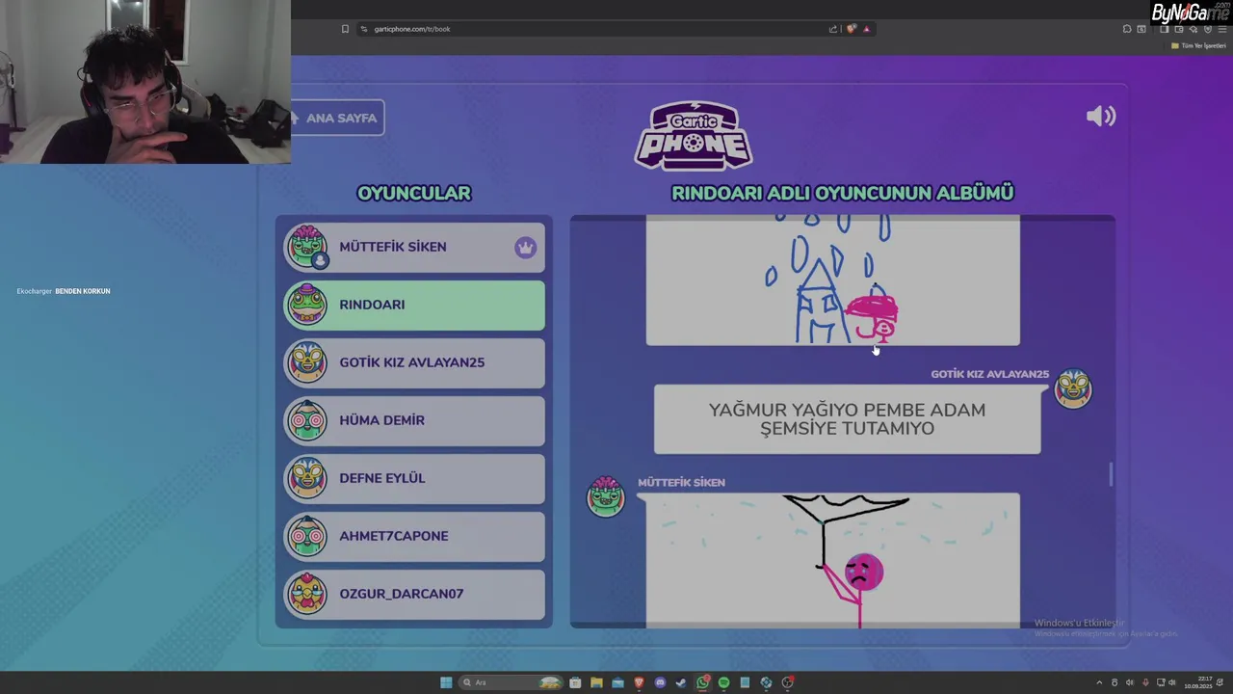The height and width of the screenshot is (694, 1233).
Task: Click the 'YAĞMUR YAĞIYO PEMBE ADAM' caption box
Action: click(847, 419)
